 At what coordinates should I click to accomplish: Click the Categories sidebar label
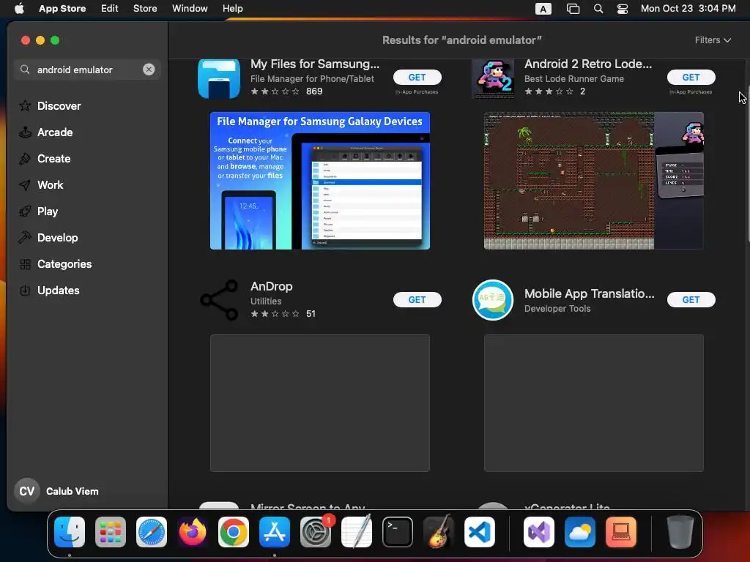tap(64, 263)
